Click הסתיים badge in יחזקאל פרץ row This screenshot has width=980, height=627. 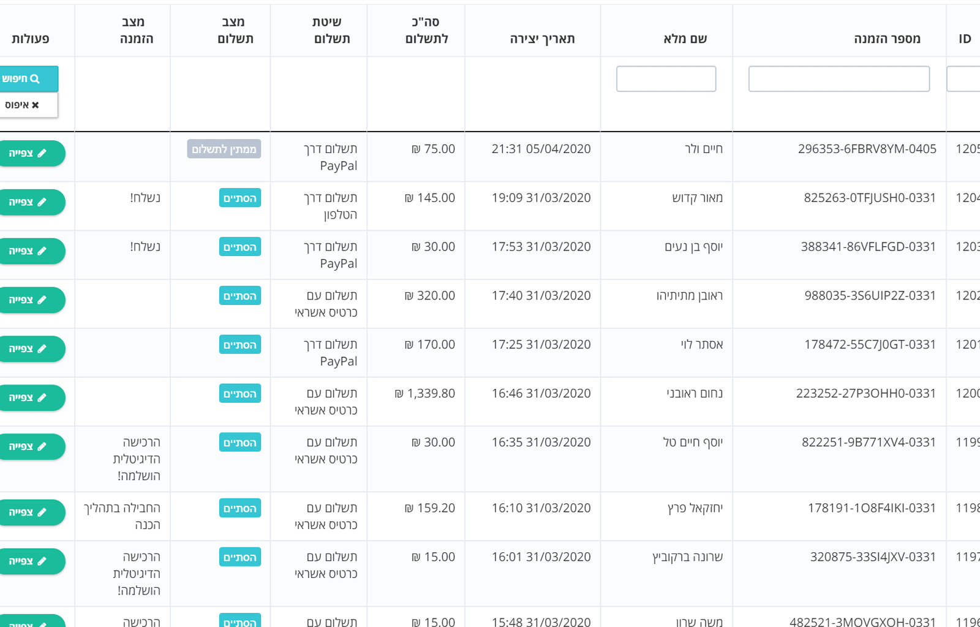(240, 508)
